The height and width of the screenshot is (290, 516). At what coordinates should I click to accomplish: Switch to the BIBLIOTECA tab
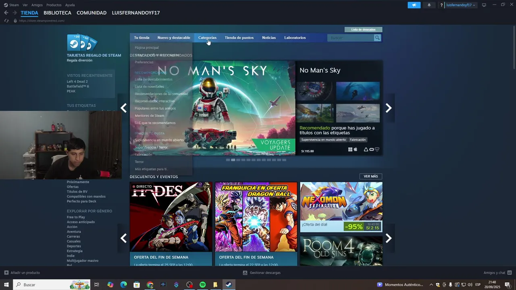coord(57,13)
